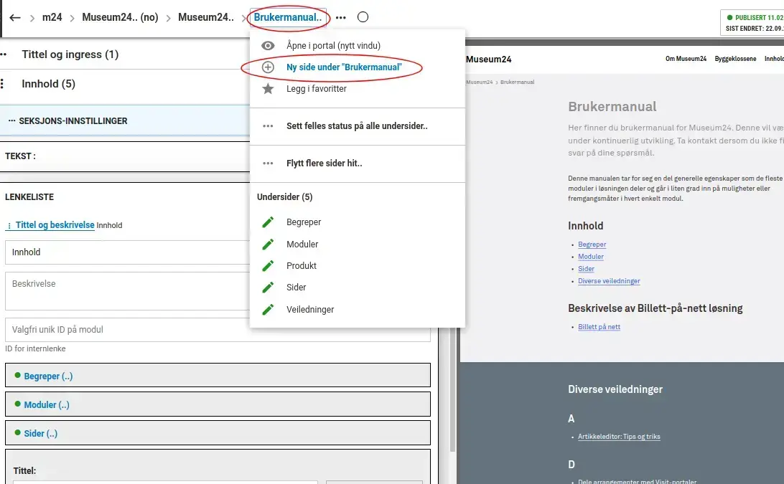
Task: Click the green PUBLISERT status indicator
Action: click(729, 17)
